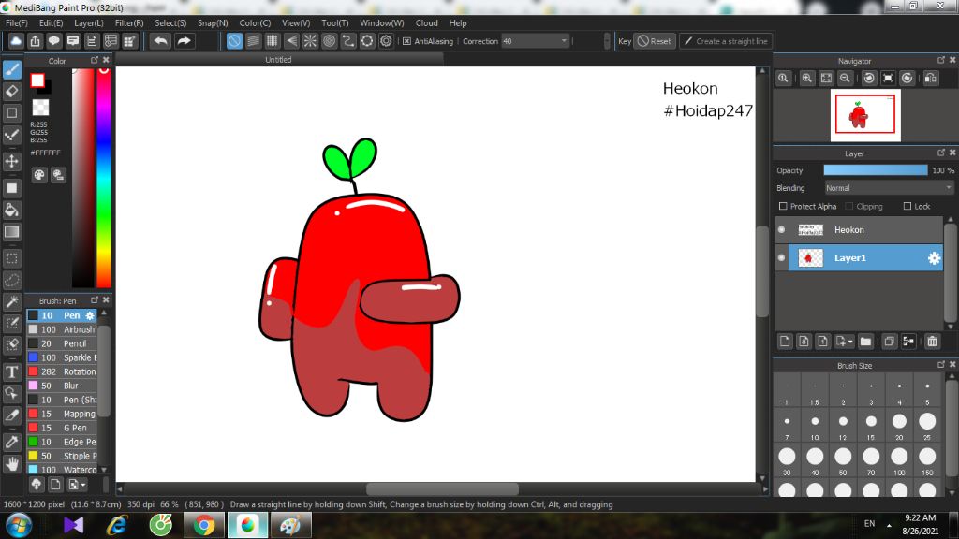
Task: Click the foreground color swatch
Action: [37, 80]
